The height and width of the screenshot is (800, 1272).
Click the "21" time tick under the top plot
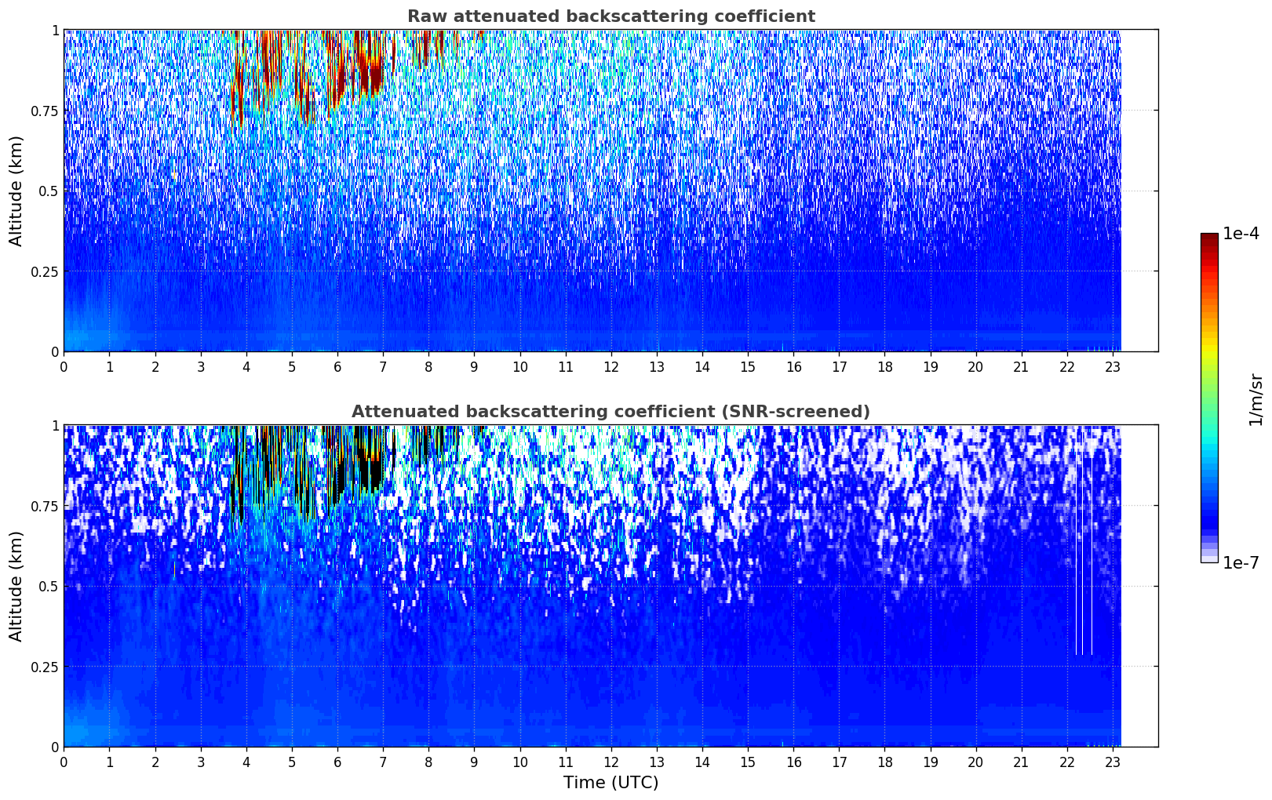1022,366
